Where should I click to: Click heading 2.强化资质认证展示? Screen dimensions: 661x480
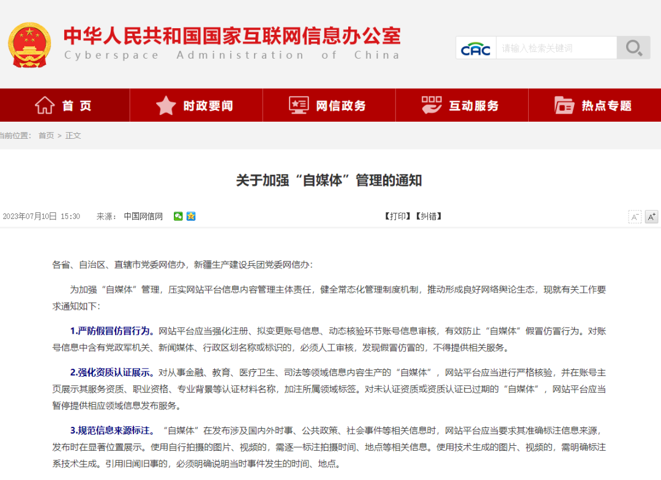(x=112, y=372)
